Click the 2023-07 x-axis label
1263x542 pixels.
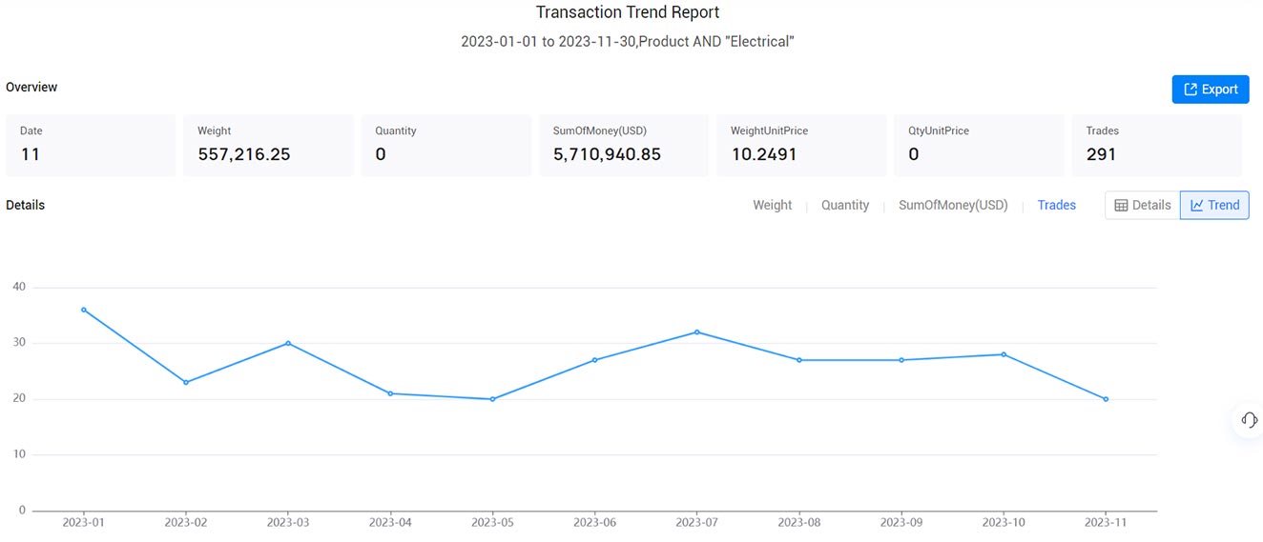[697, 522]
